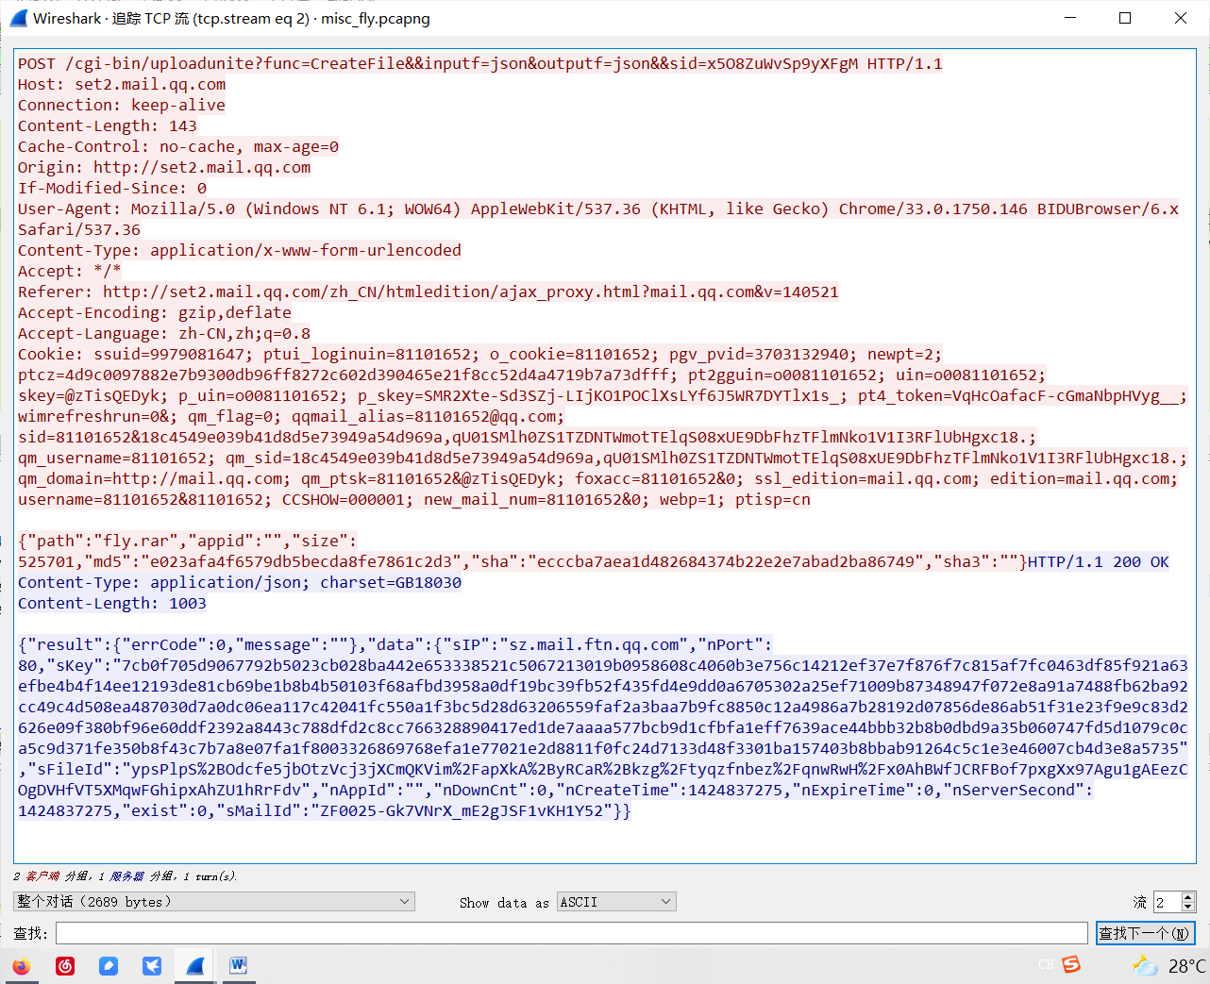The image size is (1210, 984).
Task: Click the 'Origin: http://set2.mail.qq.com' line
Action: [x=164, y=167]
